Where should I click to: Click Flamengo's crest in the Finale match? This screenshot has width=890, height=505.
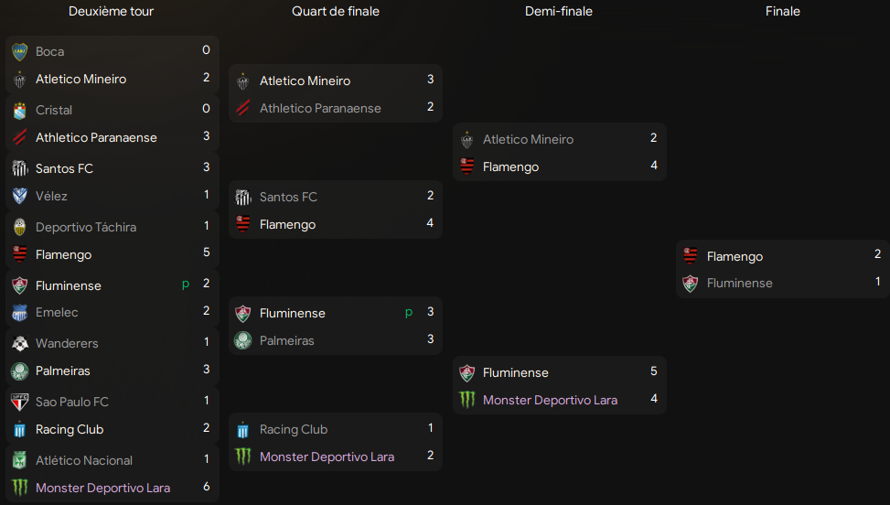coord(691,256)
